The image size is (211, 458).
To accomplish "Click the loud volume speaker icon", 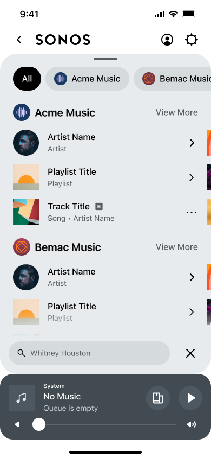I will 191,424.
